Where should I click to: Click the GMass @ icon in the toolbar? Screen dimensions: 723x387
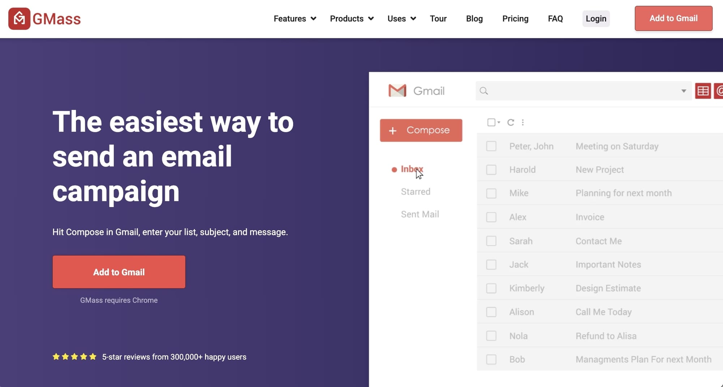(x=719, y=91)
